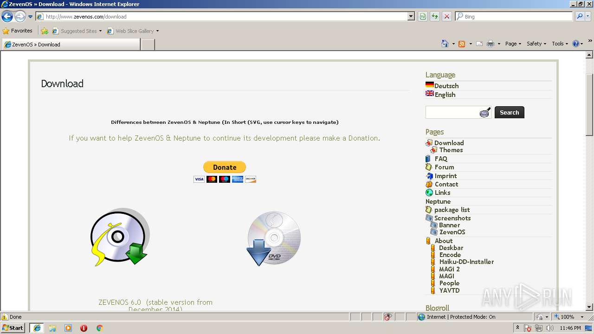Image resolution: width=594 pixels, height=334 pixels.
Task: Open the Safety menu
Action: pyautogui.click(x=536, y=44)
